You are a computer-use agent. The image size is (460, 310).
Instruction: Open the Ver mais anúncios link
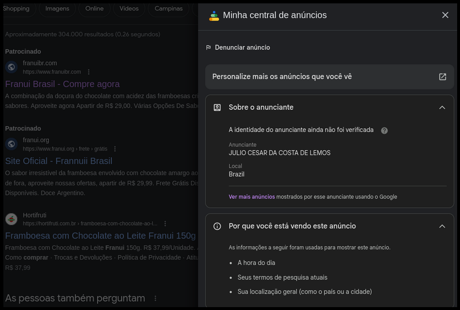(252, 197)
